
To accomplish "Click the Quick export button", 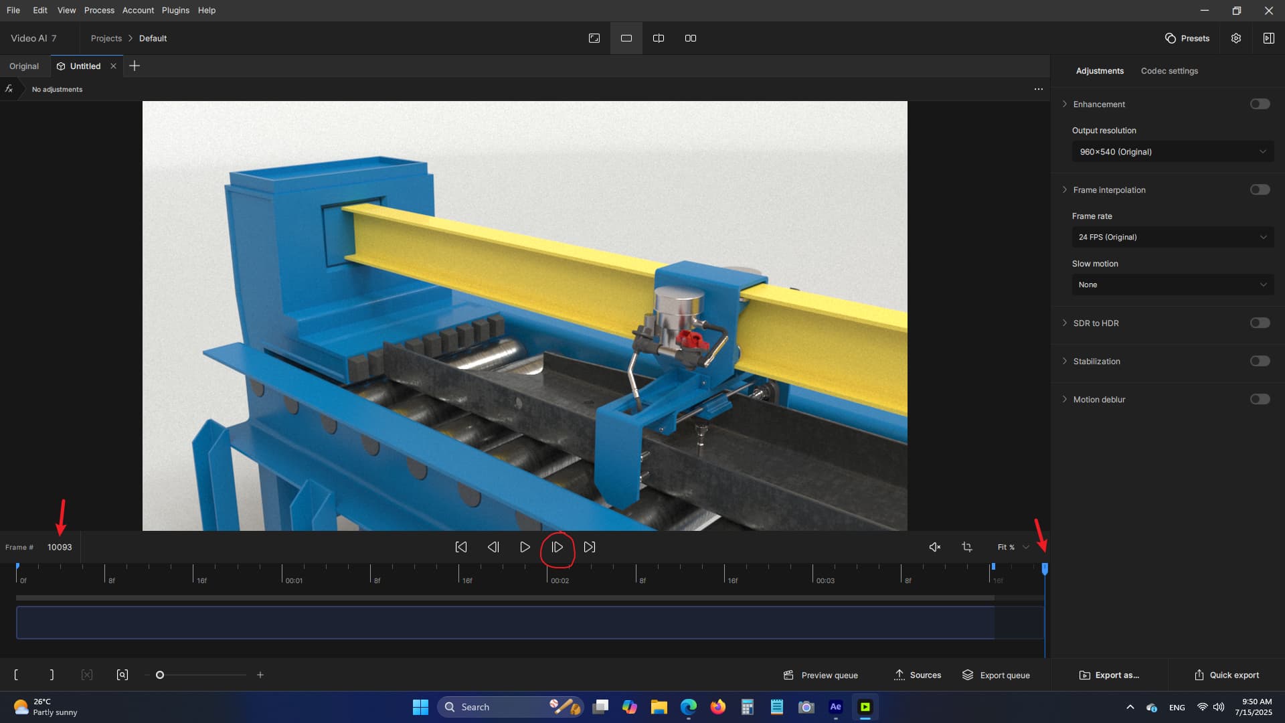I will [1226, 675].
